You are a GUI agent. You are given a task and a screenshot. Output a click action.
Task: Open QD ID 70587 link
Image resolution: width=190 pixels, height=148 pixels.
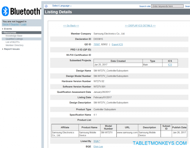click(97, 45)
